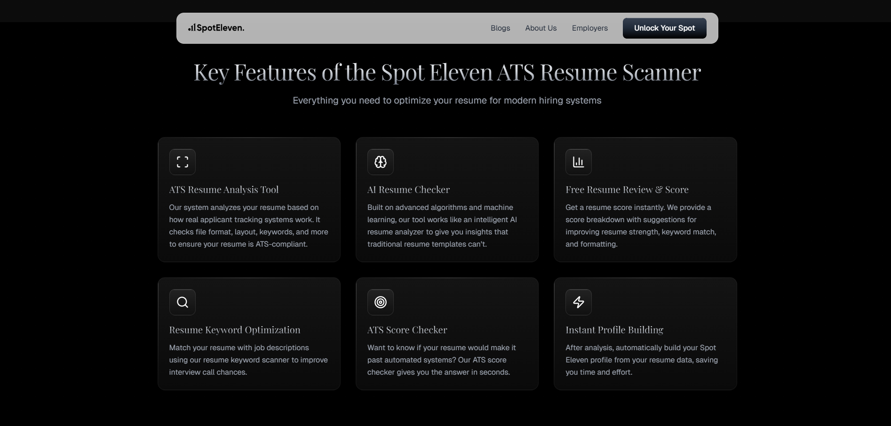The width and height of the screenshot is (891, 426).
Task: Click the optimize your resume subtitle text
Action: 446,100
